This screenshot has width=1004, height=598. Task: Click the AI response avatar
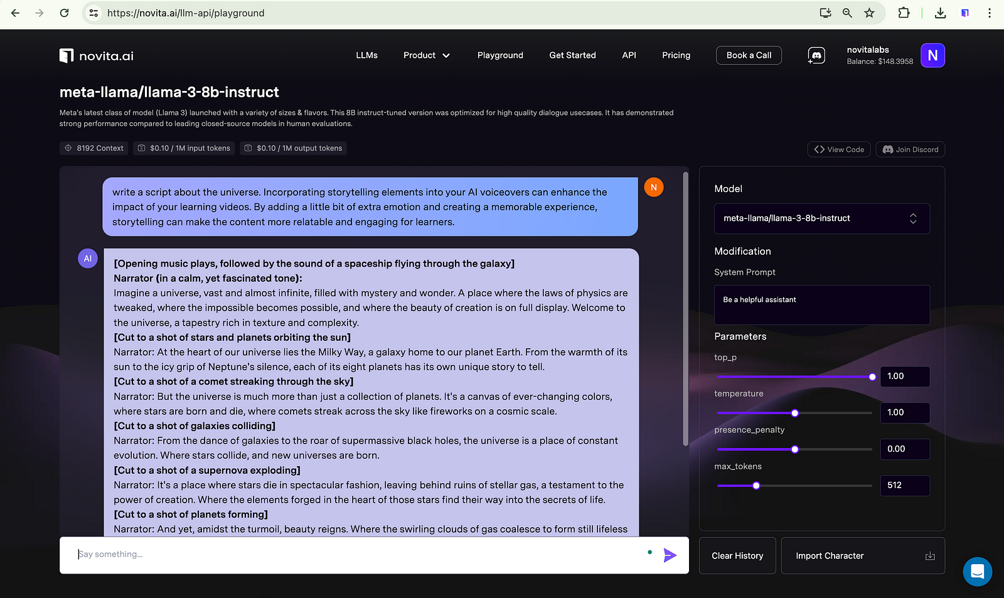pyautogui.click(x=88, y=258)
